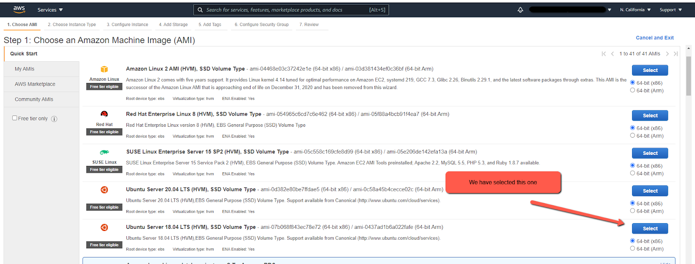This screenshot has width=695, height=264.
Task: Select the Ubuntu Server 18.04 LTS AMI
Action: (x=650, y=229)
